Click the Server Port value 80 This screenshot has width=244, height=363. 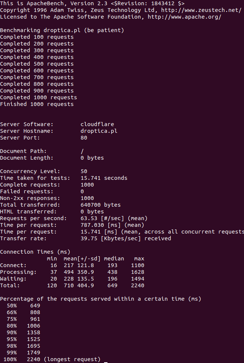pyautogui.click(x=84, y=138)
